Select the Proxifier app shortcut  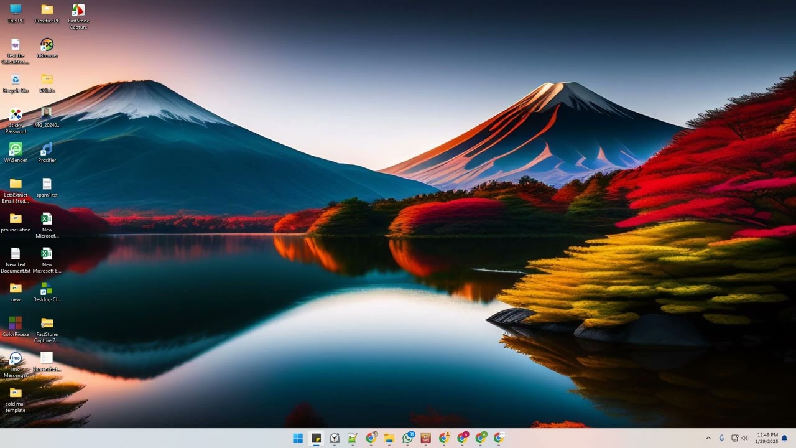coord(47,152)
